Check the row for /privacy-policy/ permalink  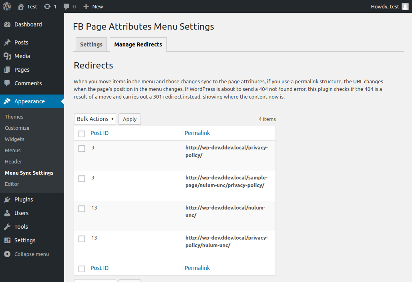82,149
